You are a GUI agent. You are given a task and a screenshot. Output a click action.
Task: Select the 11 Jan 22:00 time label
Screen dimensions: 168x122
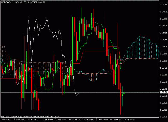(61, 120)
